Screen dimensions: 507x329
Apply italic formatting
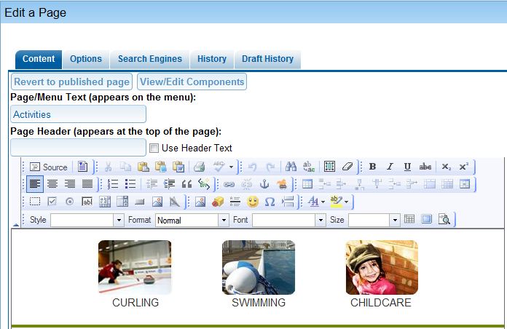(x=390, y=167)
